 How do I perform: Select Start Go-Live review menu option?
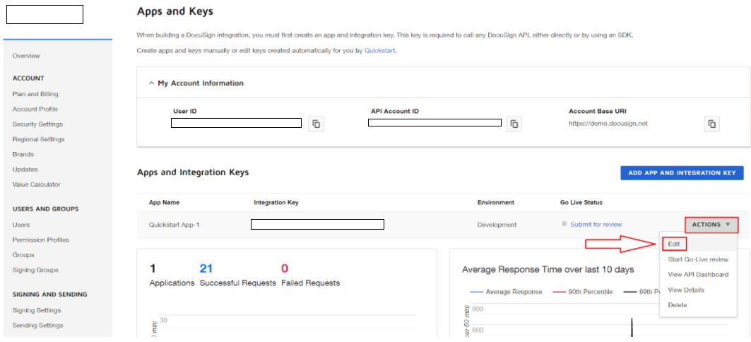point(698,259)
